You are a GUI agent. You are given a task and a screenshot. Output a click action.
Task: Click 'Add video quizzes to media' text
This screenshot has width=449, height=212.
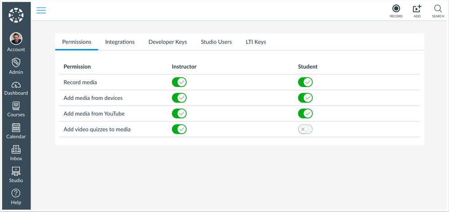(x=97, y=130)
